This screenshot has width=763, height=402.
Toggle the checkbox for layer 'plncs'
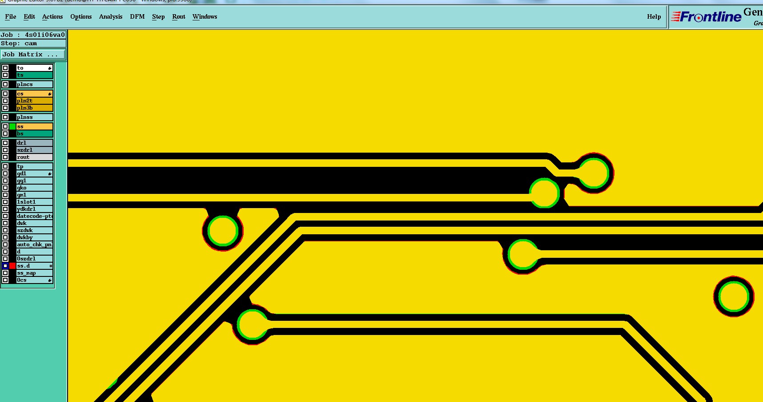pyautogui.click(x=5, y=84)
